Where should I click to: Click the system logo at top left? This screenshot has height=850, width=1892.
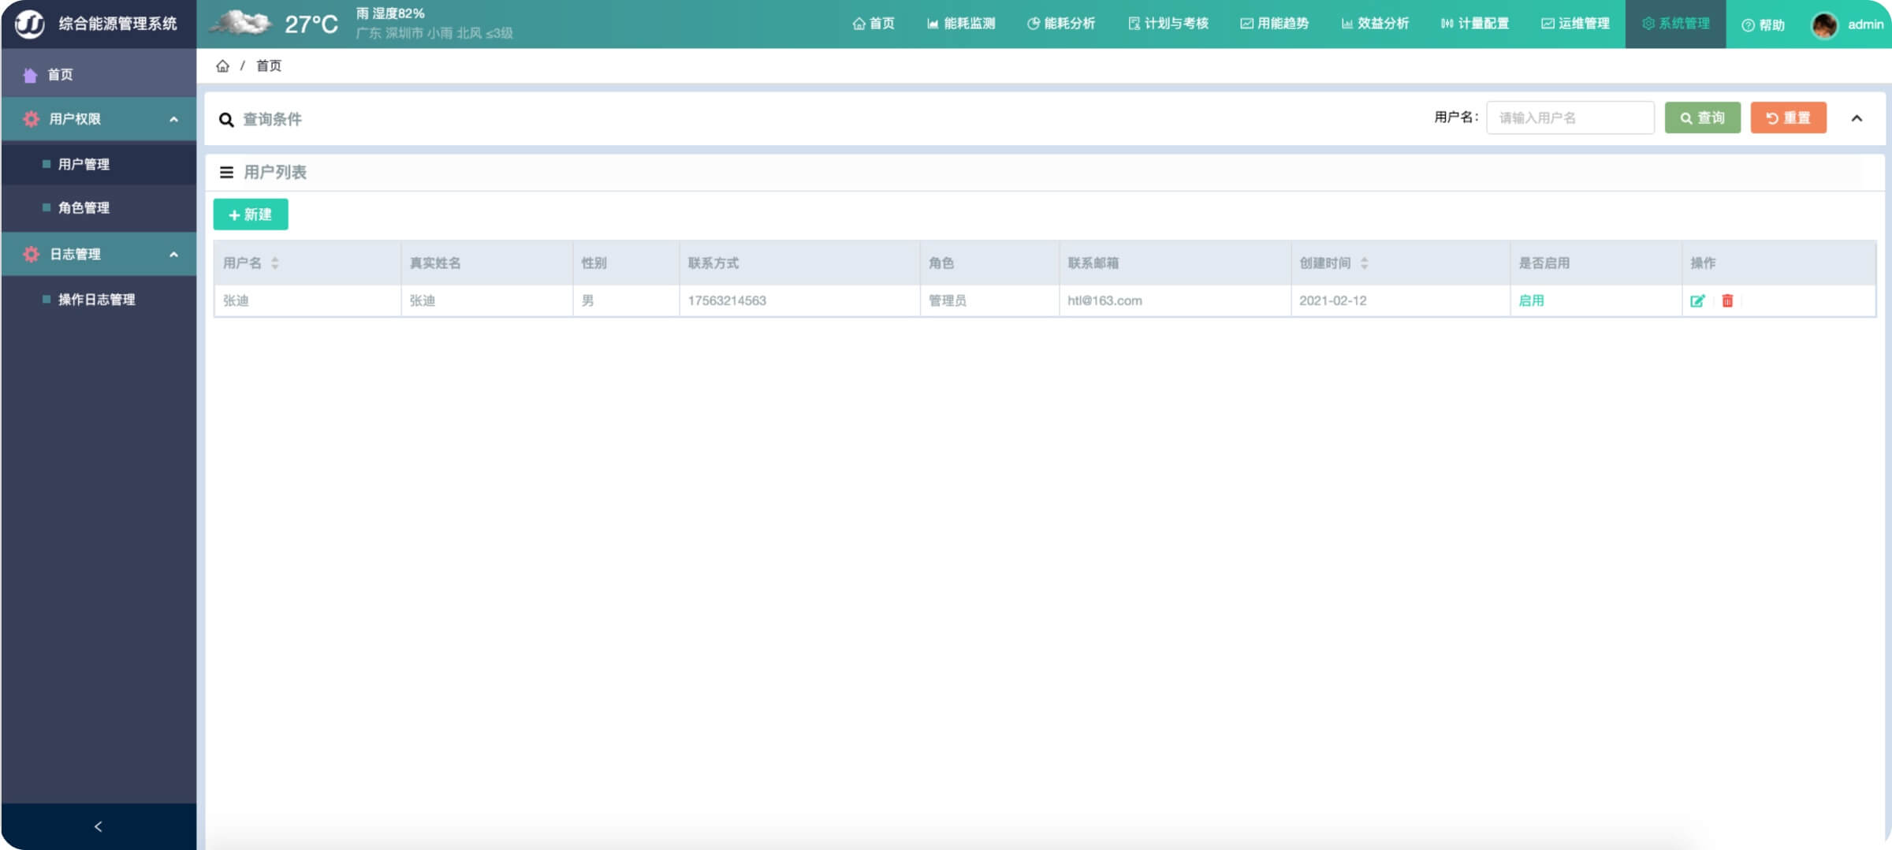tap(30, 24)
